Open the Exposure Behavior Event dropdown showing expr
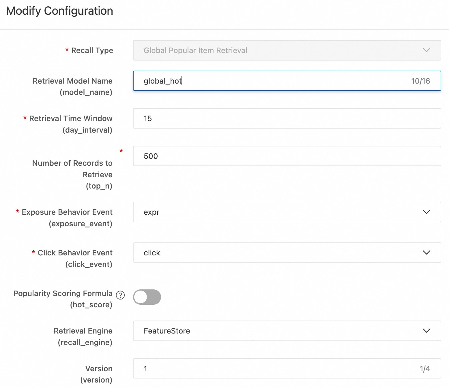This screenshot has width=449, height=388. click(287, 212)
